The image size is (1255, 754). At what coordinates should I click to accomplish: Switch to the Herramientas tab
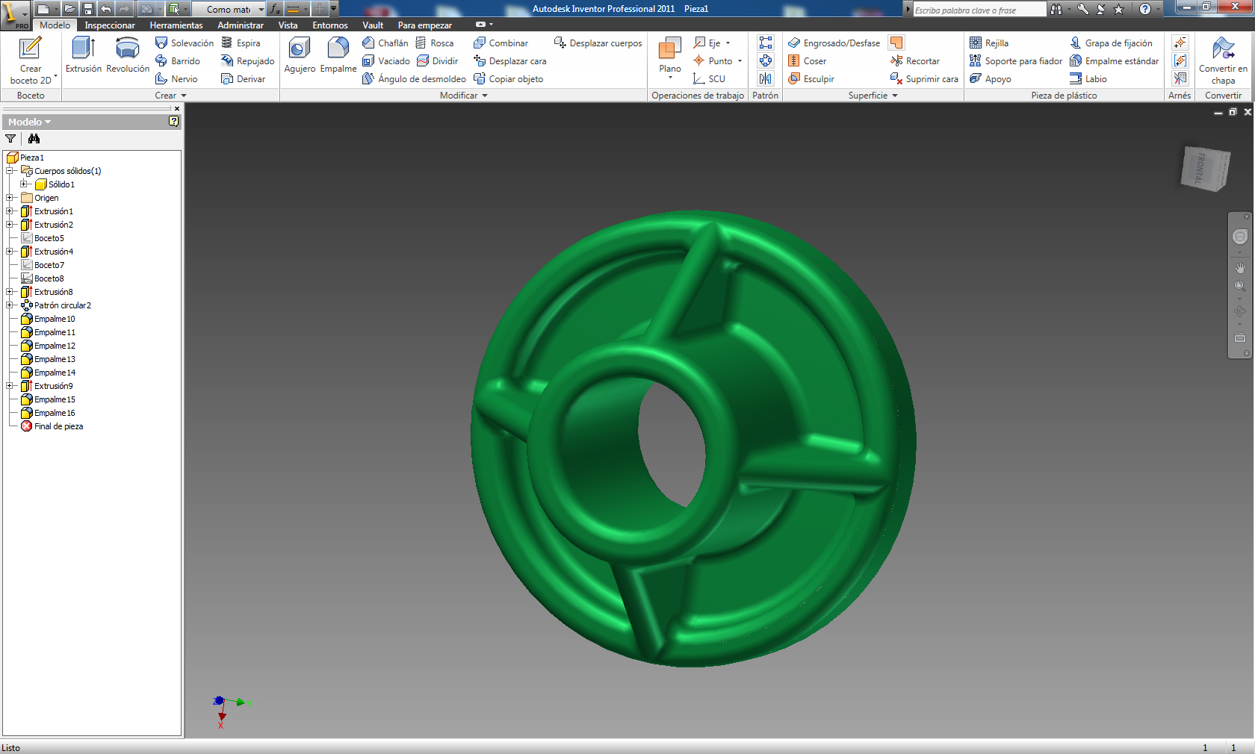[176, 25]
